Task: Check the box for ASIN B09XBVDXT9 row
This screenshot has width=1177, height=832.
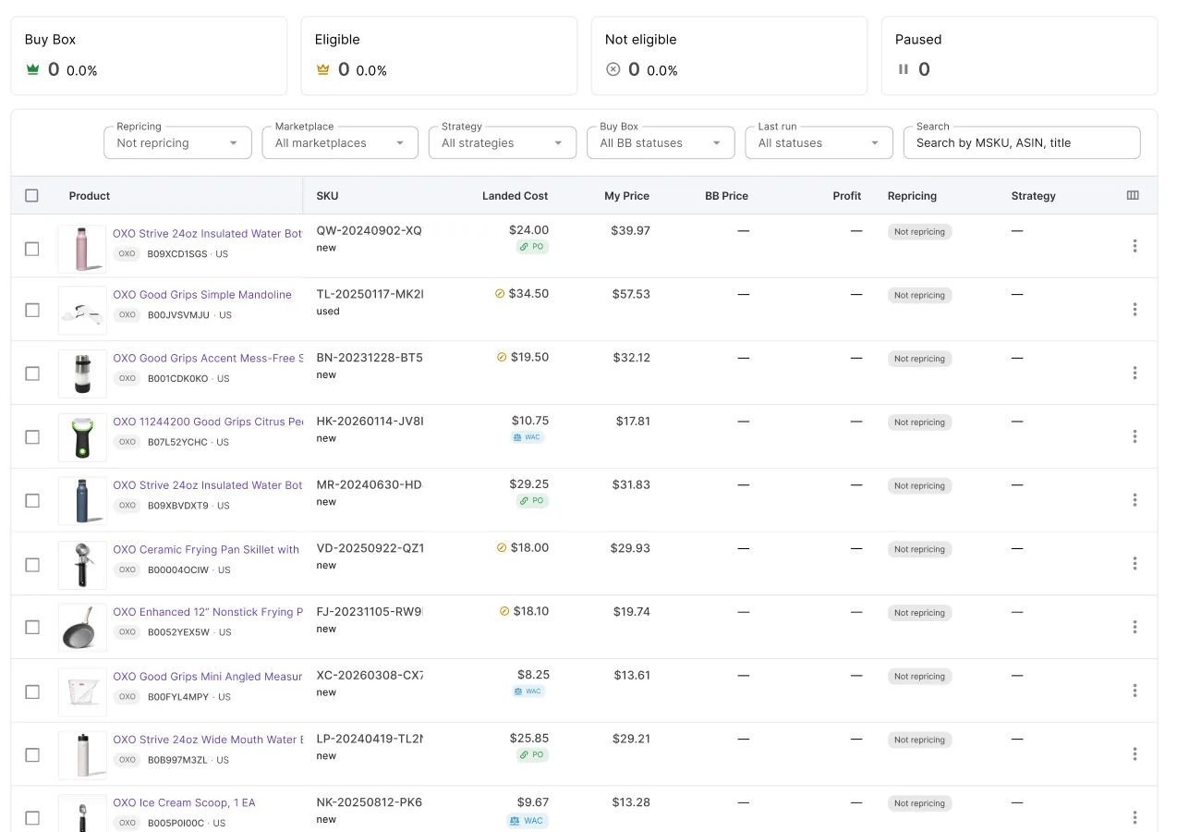Action: click(x=31, y=500)
